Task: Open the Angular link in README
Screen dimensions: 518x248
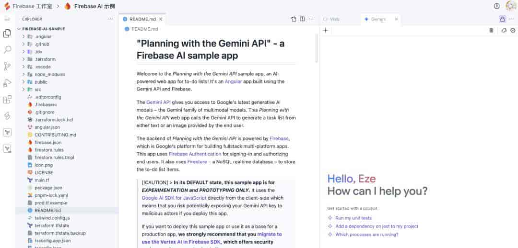Action: click(233, 81)
